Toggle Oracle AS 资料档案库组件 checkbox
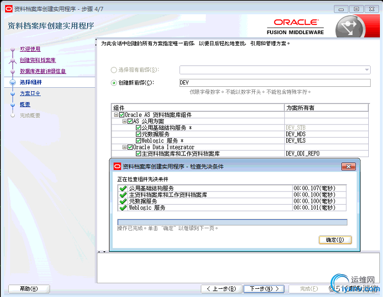383x297 pixels. pos(122,115)
